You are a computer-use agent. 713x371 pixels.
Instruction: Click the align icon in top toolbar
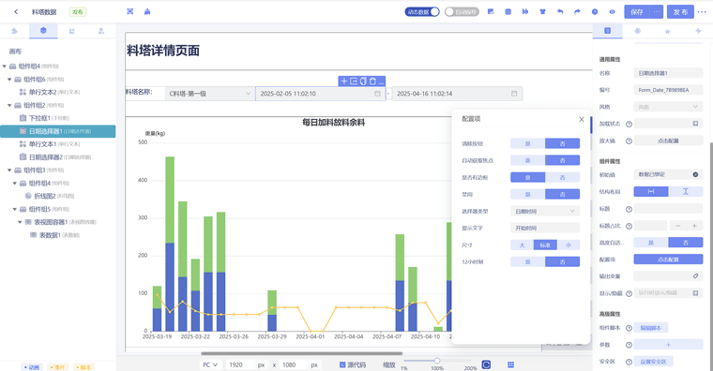click(525, 12)
